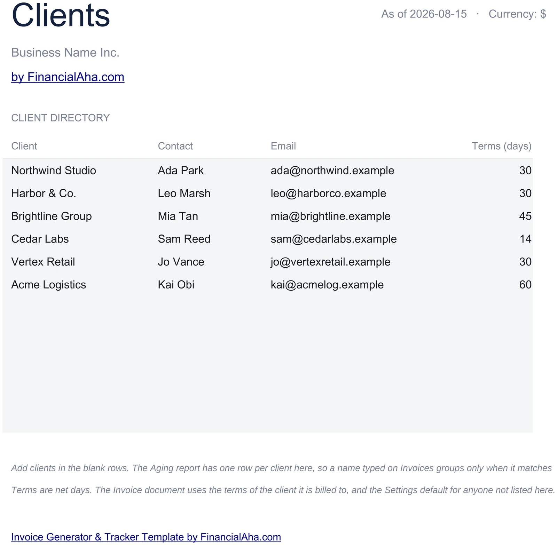Open the 'by FinancialAha.com' link
Screen dimensions: 557x545
pos(68,77)
